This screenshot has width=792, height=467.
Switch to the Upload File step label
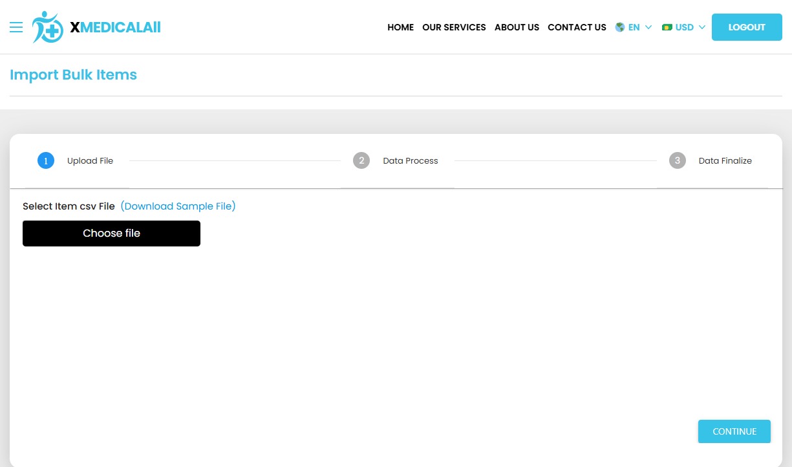(x=90, y=161)
